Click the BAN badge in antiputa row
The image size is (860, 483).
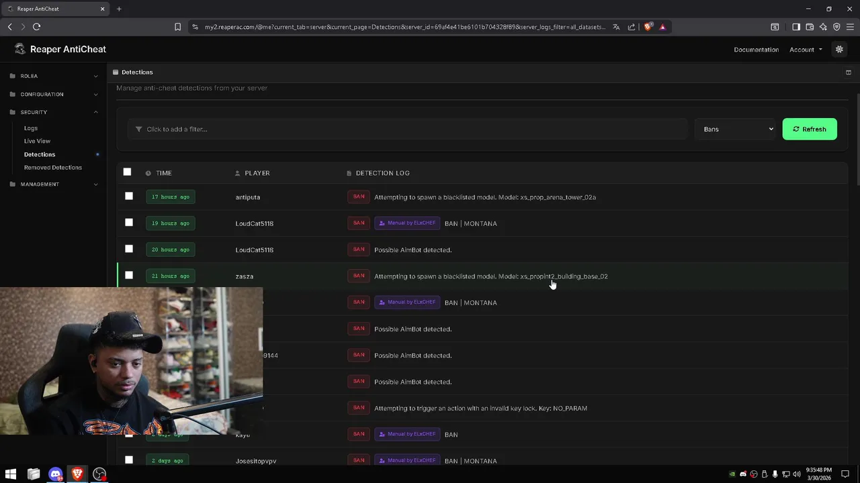pos(359,197)
